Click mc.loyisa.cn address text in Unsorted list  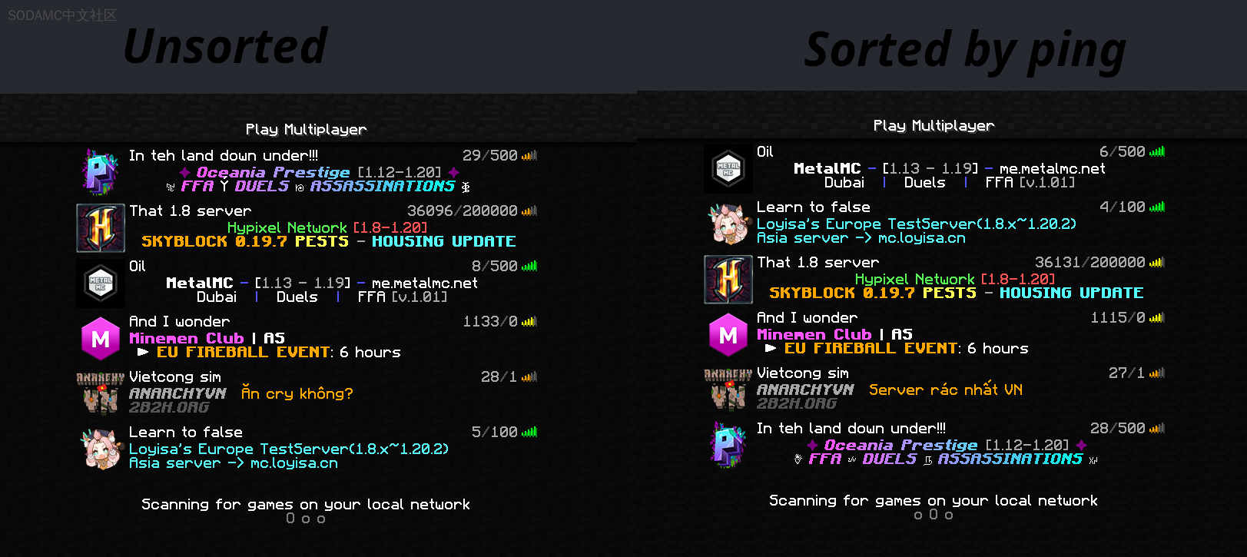(294, 463)
